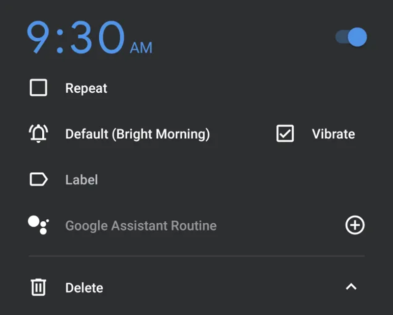Viewport: 393px width, 315px height.
Task: Tap the Vibrate text label
Action: [333, 134]
